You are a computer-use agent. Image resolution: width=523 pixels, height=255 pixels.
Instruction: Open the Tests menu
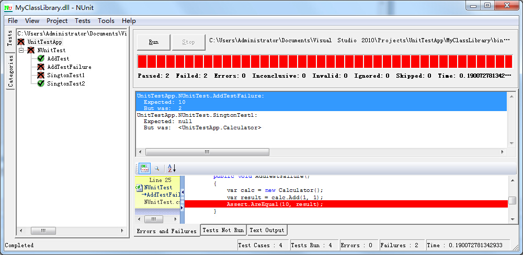click(83, 21)
